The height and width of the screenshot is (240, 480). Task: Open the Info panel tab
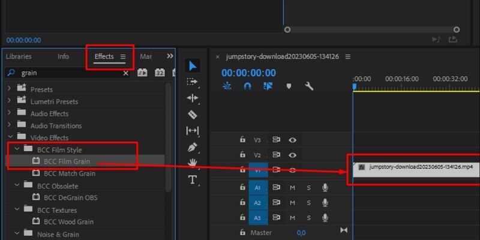click(63, 56)
